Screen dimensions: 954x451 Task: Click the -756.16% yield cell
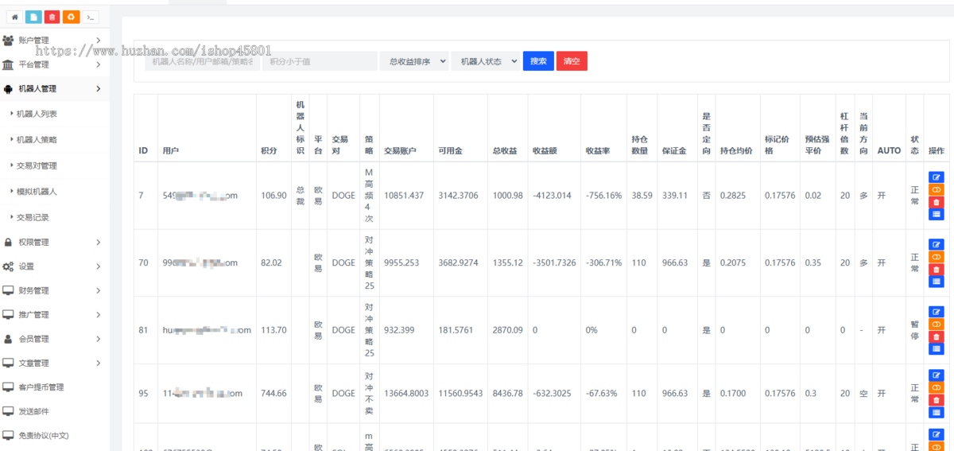coord(603,196)
